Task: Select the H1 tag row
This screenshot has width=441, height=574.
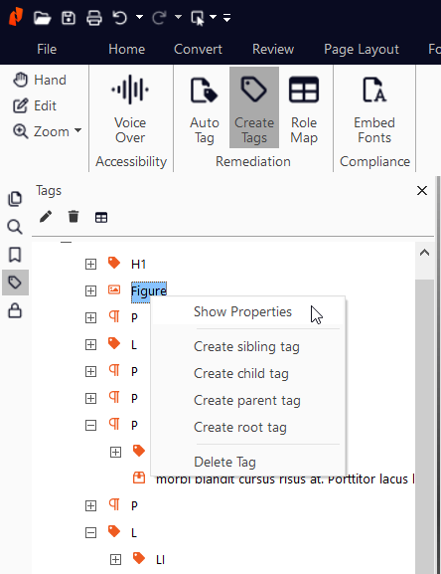Action: point(138,264)
